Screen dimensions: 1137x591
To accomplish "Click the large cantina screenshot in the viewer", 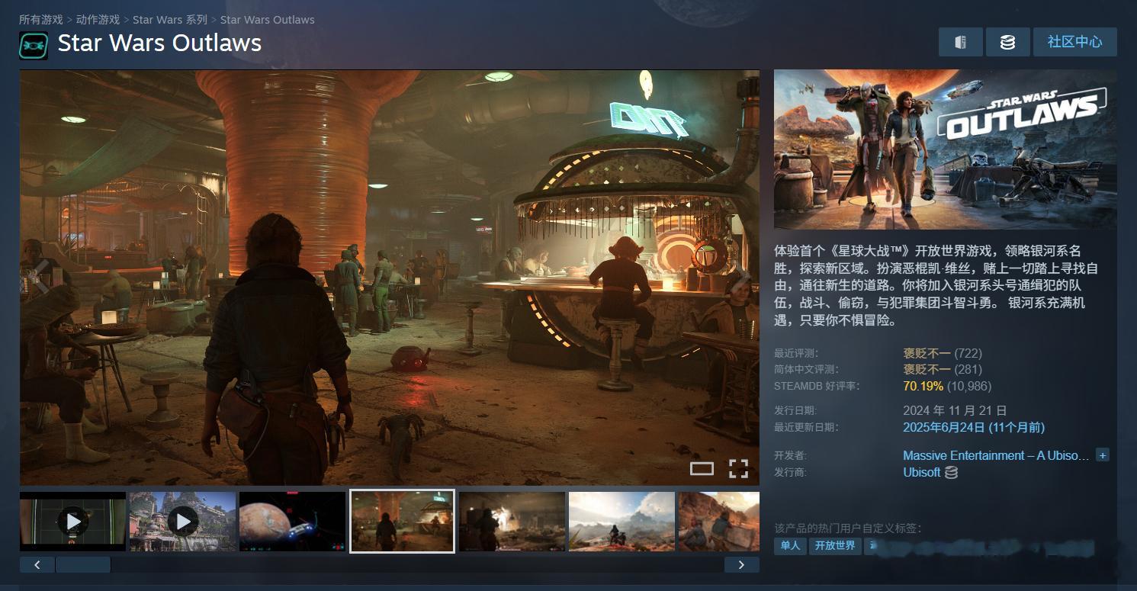I will (389, 278).
